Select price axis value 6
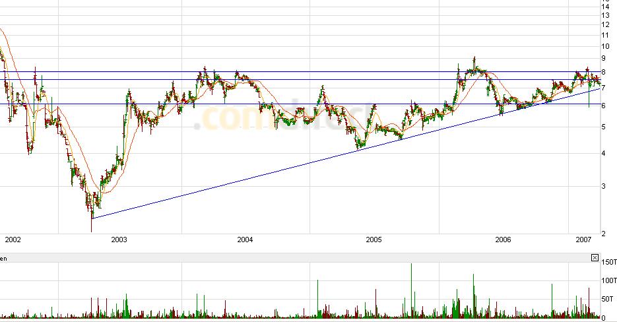Screen dimensions: 617x322 [x=604, y=106]
